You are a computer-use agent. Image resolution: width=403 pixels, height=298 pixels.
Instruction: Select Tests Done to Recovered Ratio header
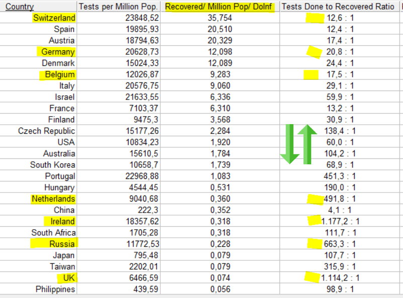coord(338,7)
